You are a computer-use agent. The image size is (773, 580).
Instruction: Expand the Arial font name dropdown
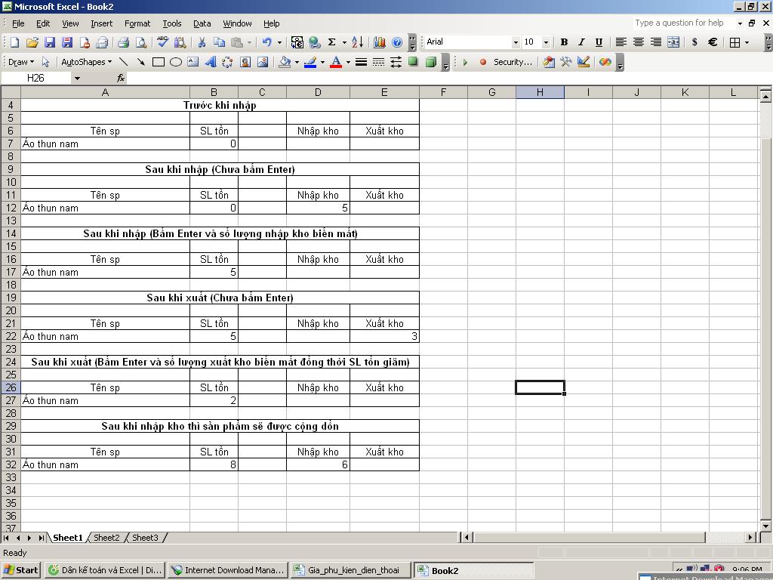[516, 42]
